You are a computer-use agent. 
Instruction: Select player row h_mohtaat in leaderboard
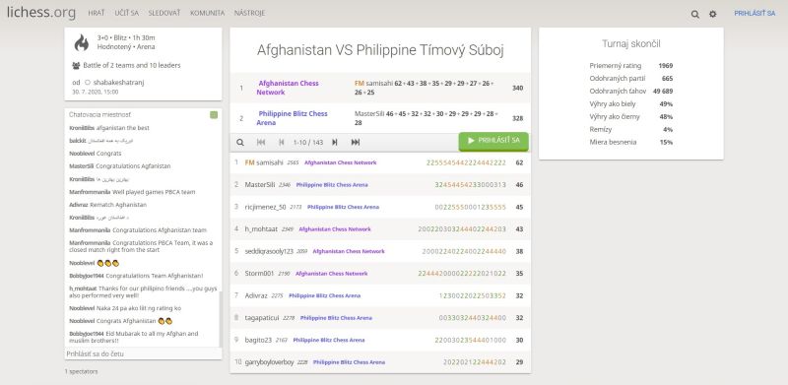(380, 229)
